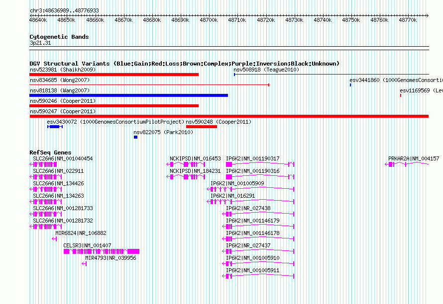443x304 pixels.
Task: Open the NCKIPSD|NM_016453 label
Action: 195,158
